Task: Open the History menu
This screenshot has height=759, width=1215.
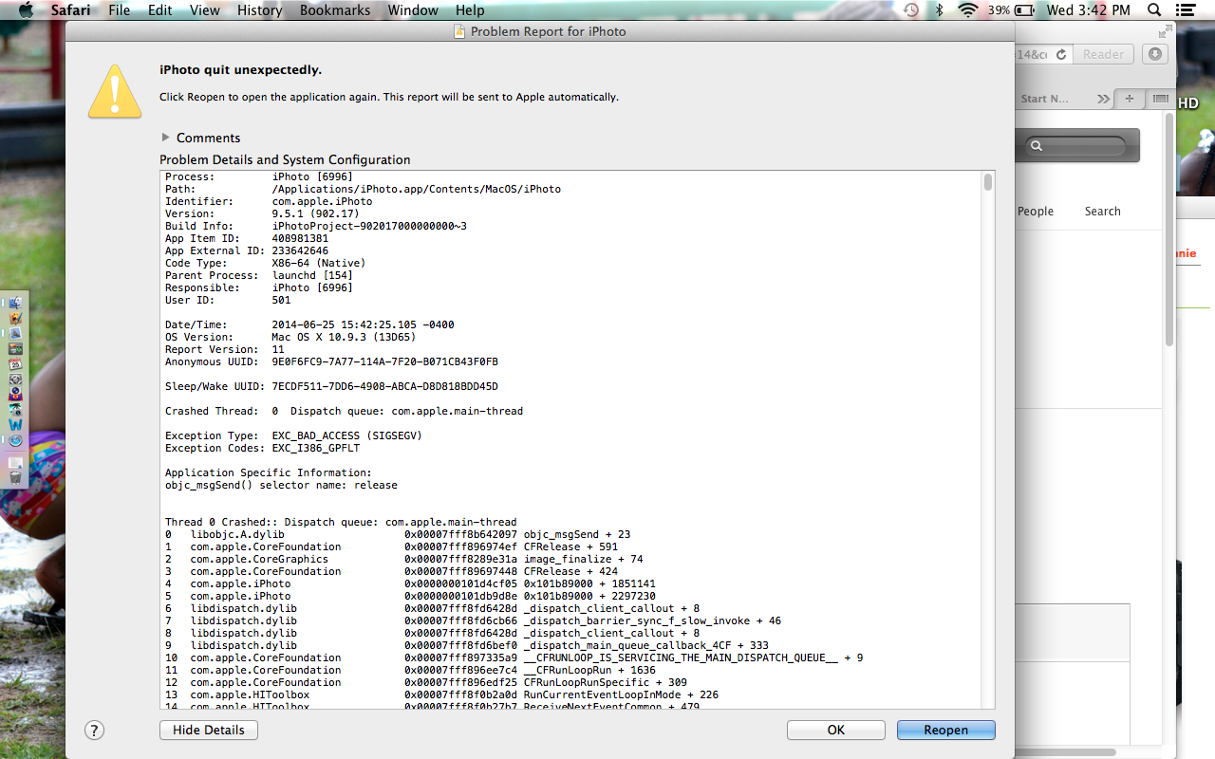Action: pos(259,10)
